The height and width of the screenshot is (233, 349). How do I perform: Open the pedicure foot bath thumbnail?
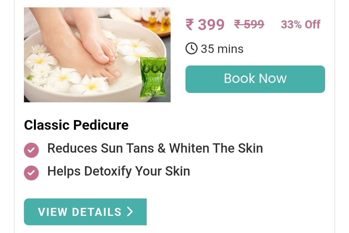click(97, 55)
